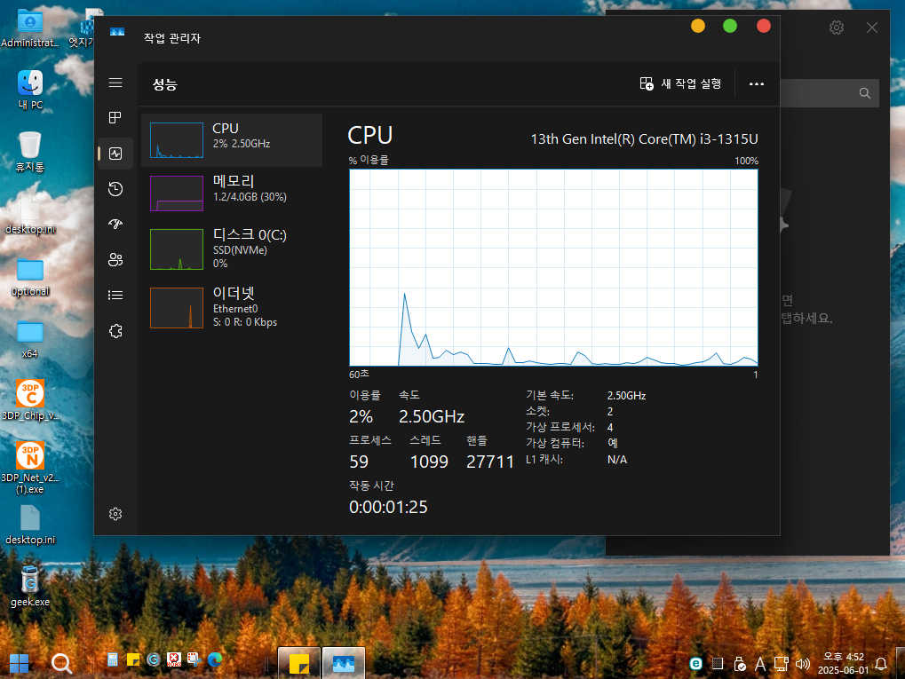Select the geek.exe desktop icon
Screen dimensions: 905x679
pyautogui.click(x=30, y=586)
